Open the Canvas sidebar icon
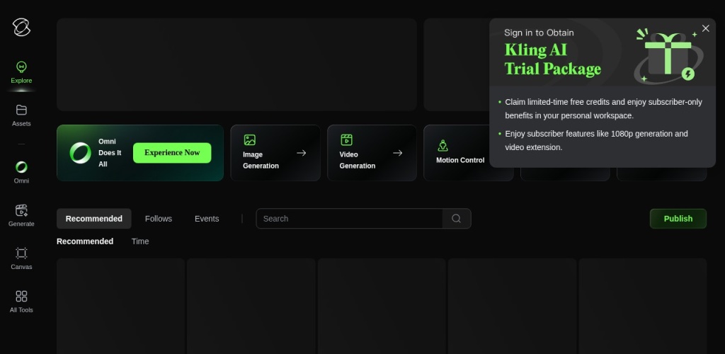 [x=21, y=253]
